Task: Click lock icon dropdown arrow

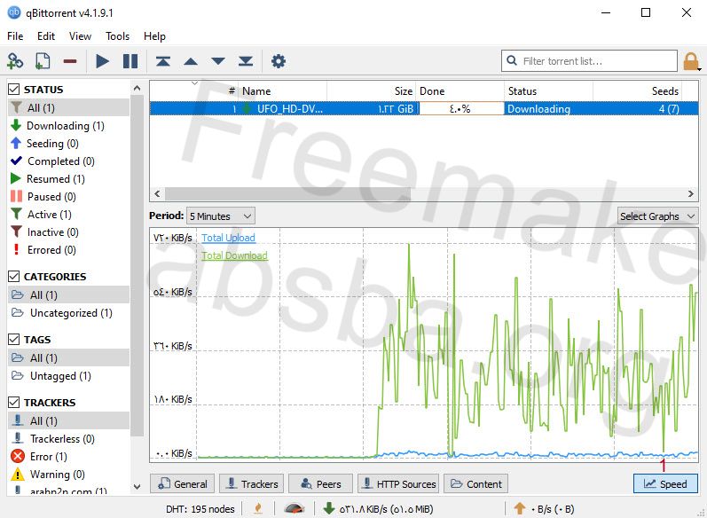Action: point(699,69)
